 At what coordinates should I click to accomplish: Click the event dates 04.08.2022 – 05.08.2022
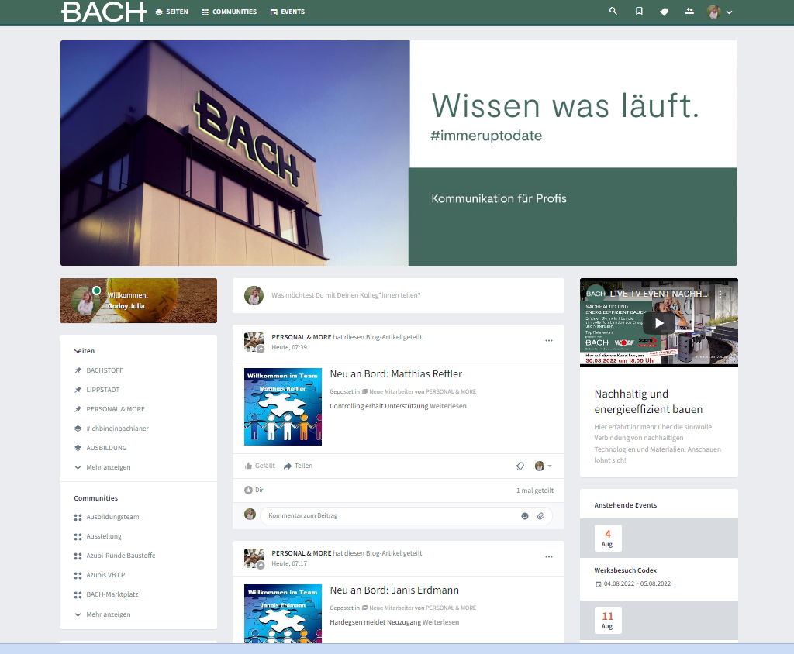637,583
